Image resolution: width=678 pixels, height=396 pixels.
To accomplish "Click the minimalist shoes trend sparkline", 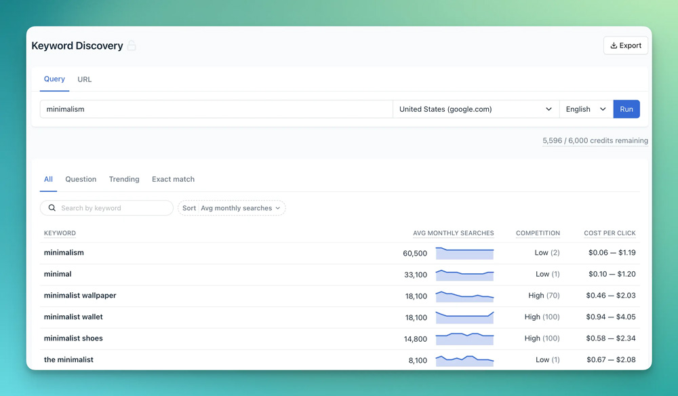I will tap(464, 338).
